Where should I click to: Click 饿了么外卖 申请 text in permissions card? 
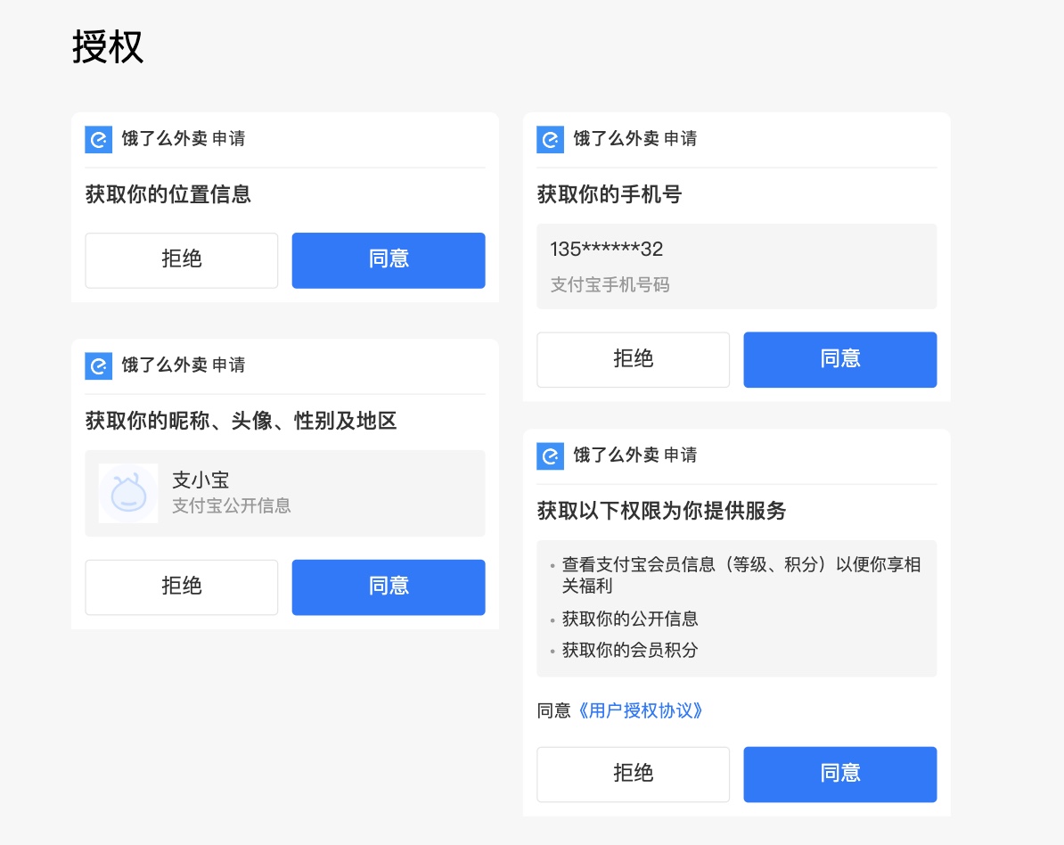[x=635, y=455]
